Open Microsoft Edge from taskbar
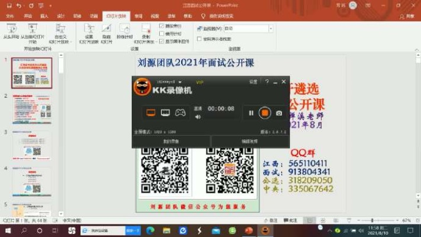 (150, 230)
